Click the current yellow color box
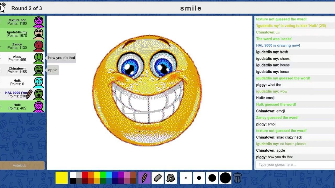Image resolution: width=335 pixels, height=188 pixels. click(61, 178)
